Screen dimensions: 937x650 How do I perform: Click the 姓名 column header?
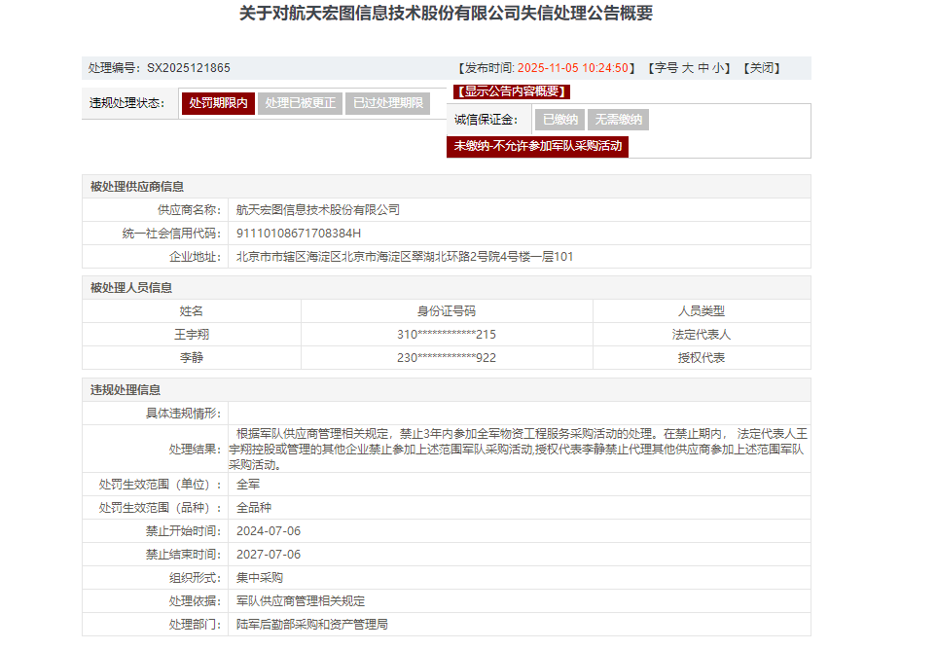(x=192, y=310)
